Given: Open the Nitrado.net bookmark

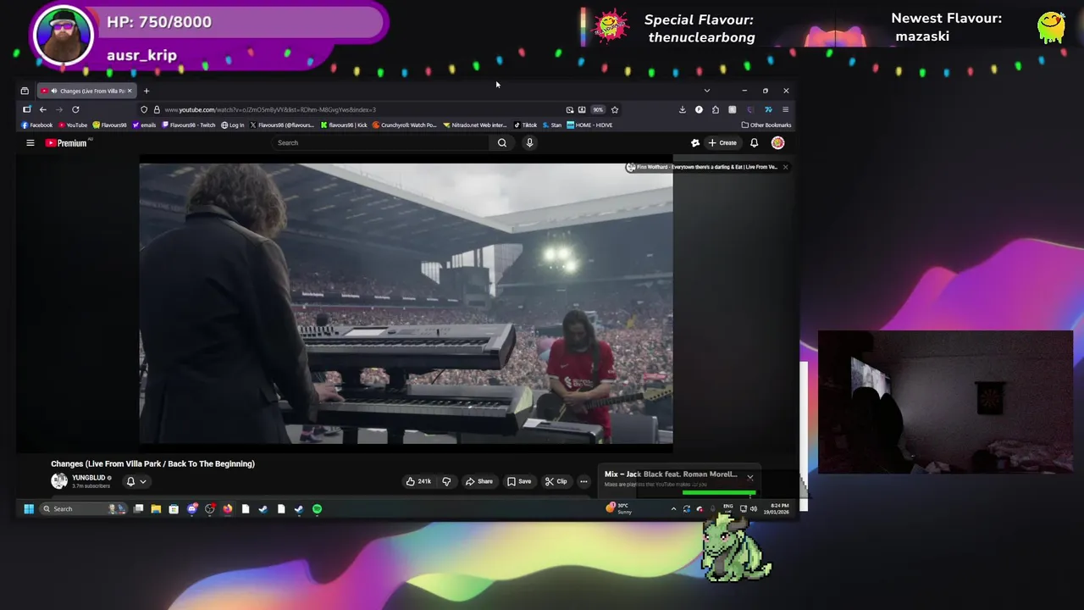Looking at the screenshot, I should pyautogui.click(x=475, y=125).
